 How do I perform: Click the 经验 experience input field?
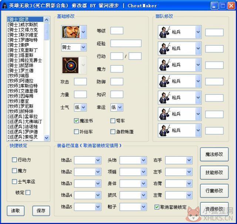(x=126, y=44)
